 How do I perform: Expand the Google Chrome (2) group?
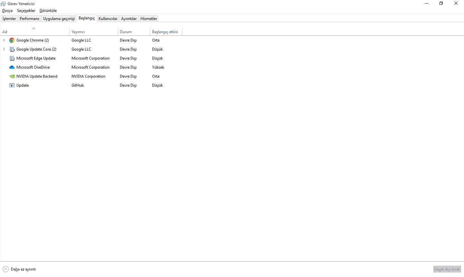click(4, 40)
